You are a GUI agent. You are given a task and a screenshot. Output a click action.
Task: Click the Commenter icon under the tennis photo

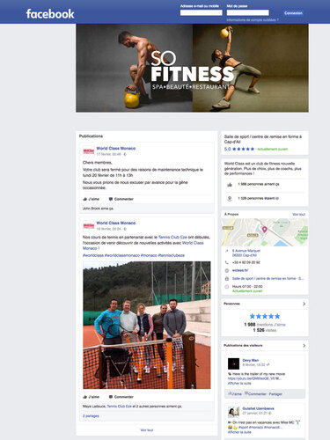(111, 397)
